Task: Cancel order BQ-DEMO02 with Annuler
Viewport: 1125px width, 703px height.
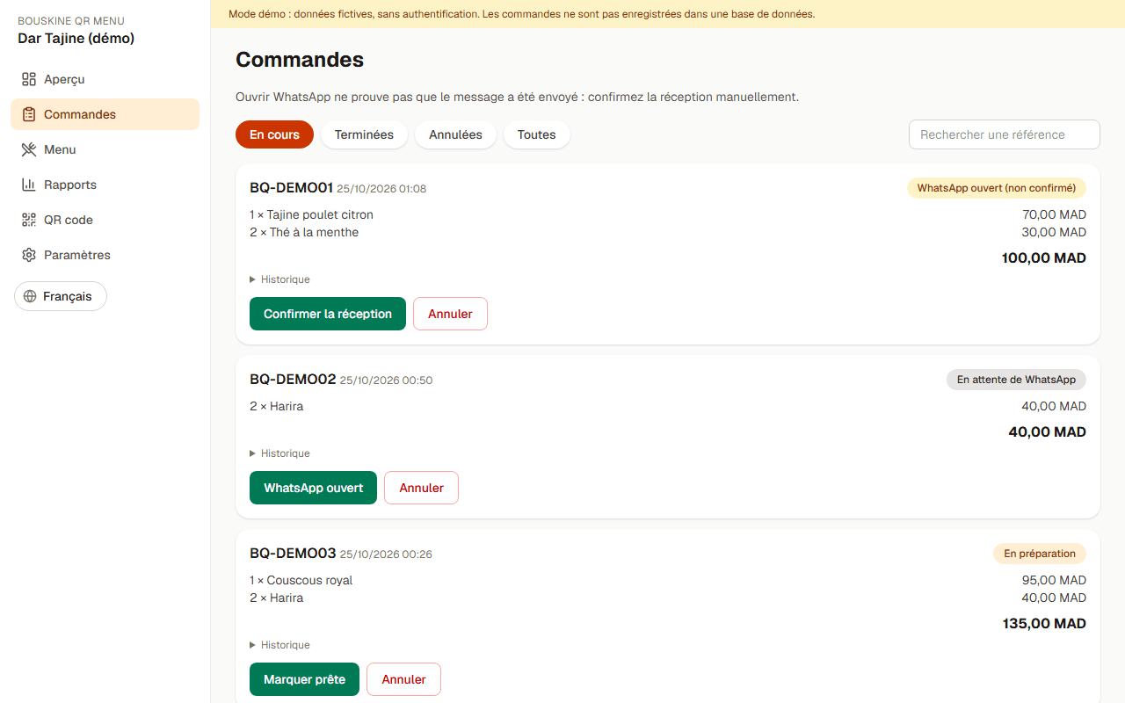Action: coord(421,488)
